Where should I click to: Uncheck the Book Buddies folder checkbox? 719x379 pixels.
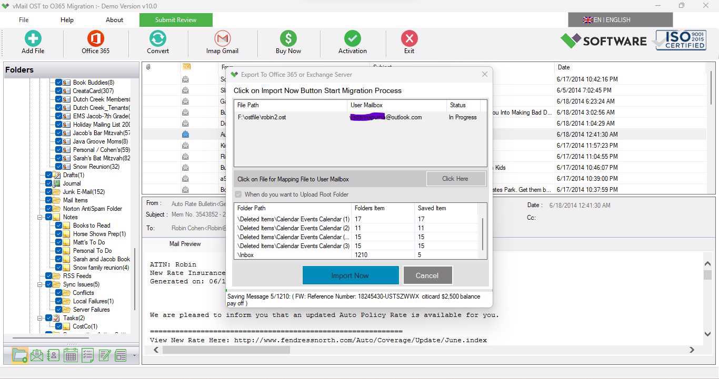coord(58,83)
